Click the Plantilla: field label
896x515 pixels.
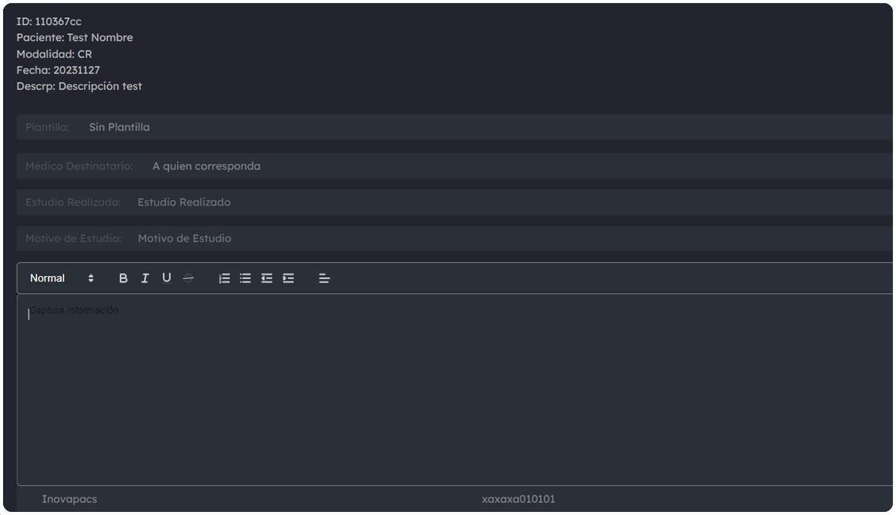tap(47, 127)
